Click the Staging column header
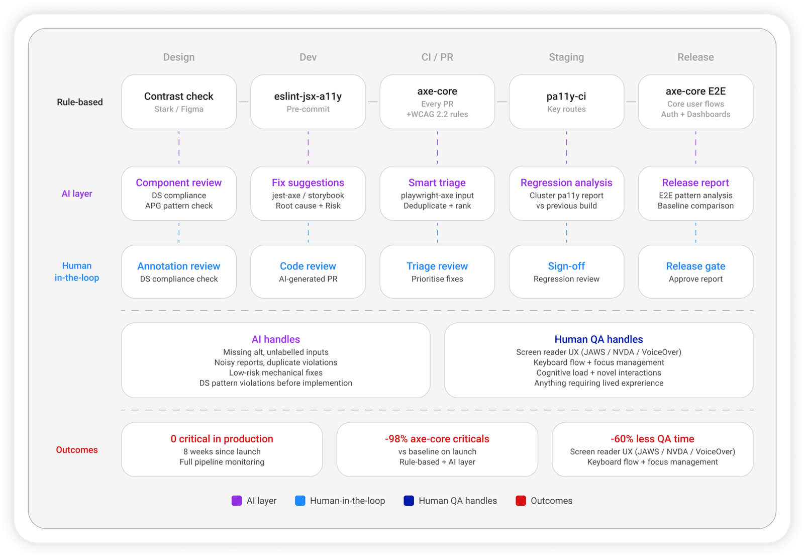 pyautogui.click(x=566, y=57)
